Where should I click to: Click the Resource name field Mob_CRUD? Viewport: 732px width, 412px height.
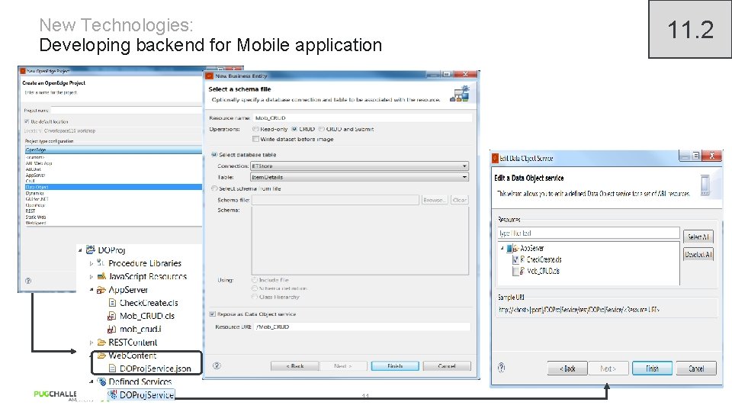pyautogui.click(x=363, y=117)
